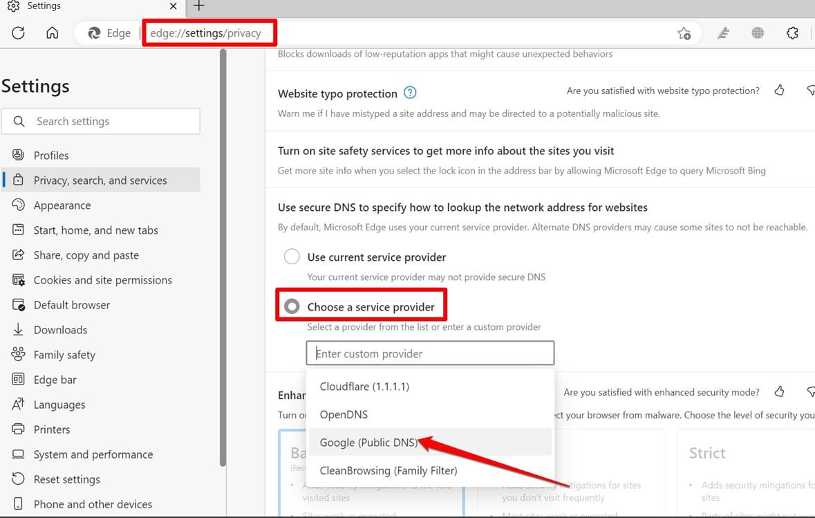Image resolution: width=815 pixels, height=518 pixels.
Task: Click the Default browser sidebar icon
Action: [x=18, y=304]
